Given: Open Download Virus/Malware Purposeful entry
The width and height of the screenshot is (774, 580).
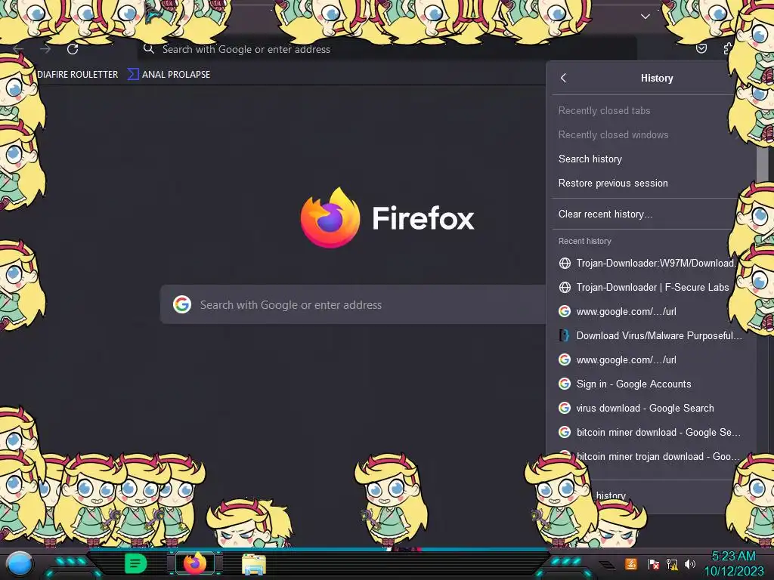Looking at the screenshot, I should click(649, 335).
